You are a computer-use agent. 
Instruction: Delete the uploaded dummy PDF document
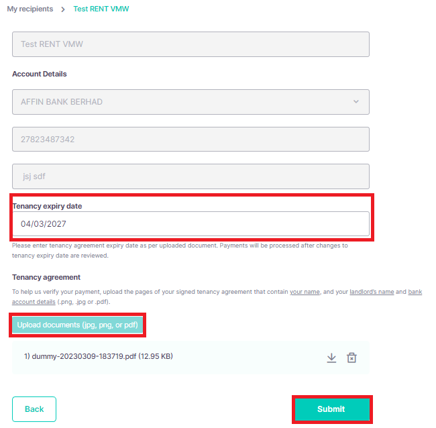(x=351, y=358)
